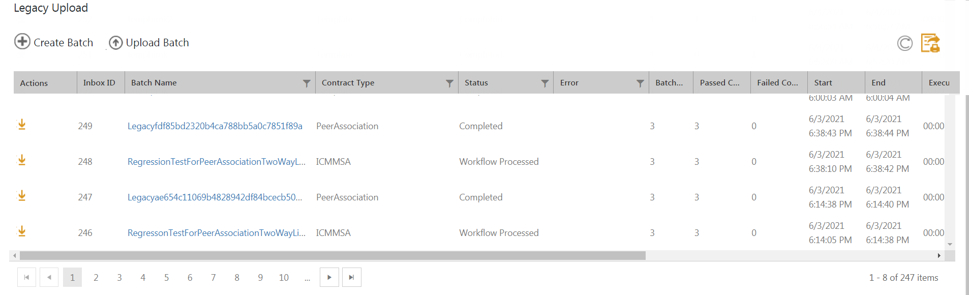This screenshot has height=295, width=969.
Task: Download batch with Inbox ID 247
Action: pyautogui.click(x=22, y=196)
